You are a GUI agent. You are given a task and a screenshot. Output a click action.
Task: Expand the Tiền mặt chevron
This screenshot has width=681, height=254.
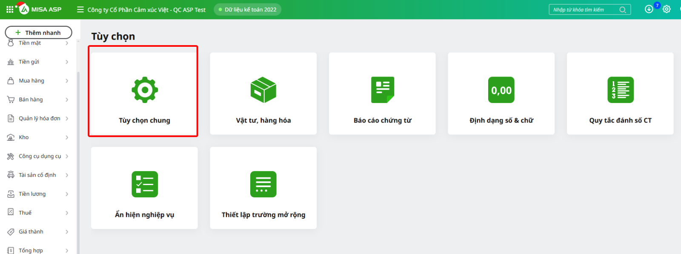tap(67, 43)
